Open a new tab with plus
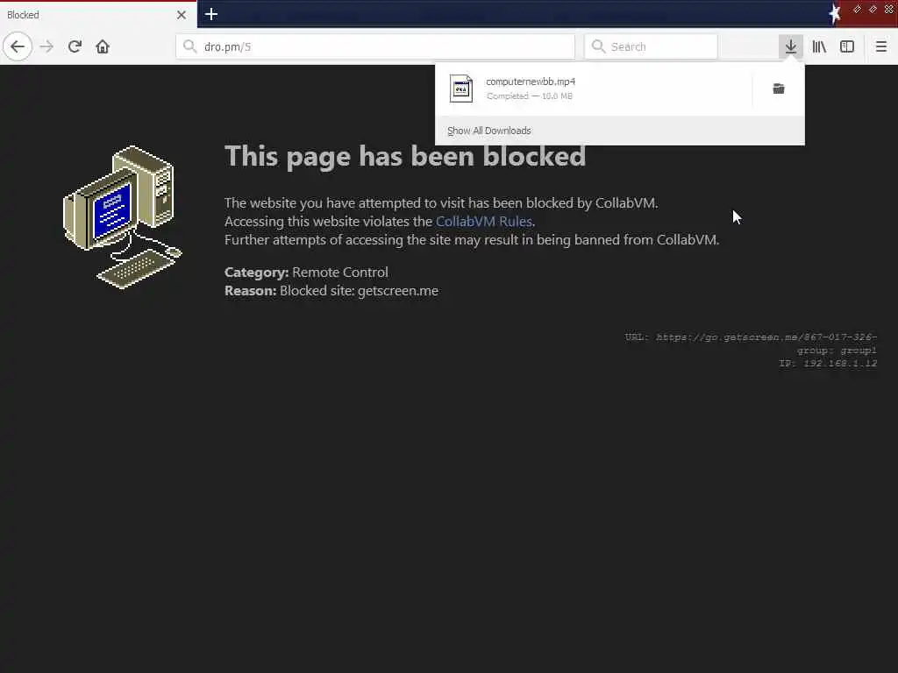Image resolution: width=898 pixels, height=673 pixels. point(210,14)
